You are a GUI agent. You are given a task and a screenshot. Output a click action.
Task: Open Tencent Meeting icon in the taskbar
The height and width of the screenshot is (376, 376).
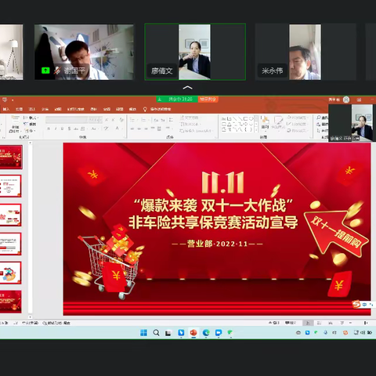tap(219, 333)
